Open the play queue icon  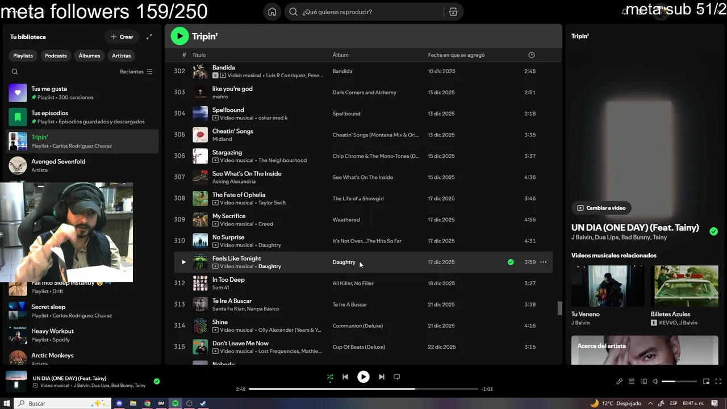coord(632,382)
